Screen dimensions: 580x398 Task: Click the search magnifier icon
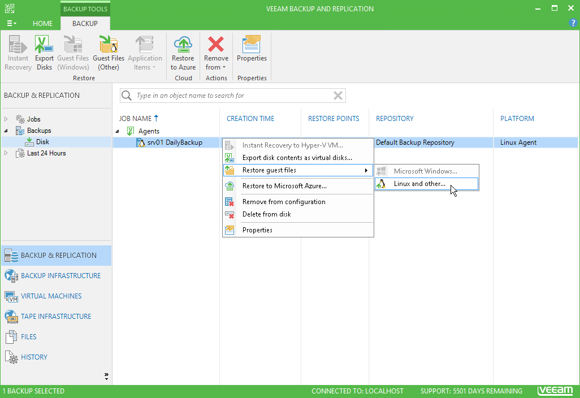pyautogui.click(x=127, y=96)
